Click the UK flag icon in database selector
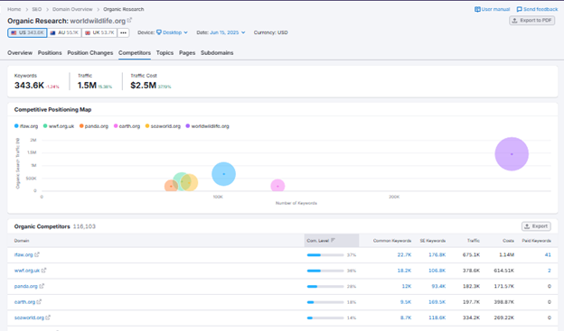This screenshot has height=331, width=564. coord(88,32)
